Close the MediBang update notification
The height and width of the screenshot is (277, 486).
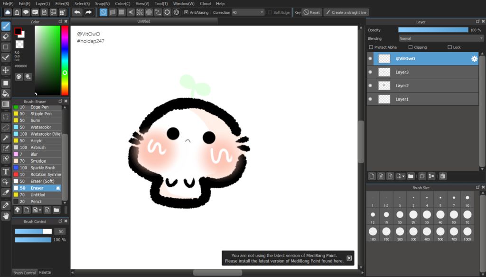click(x=349, y=258)
